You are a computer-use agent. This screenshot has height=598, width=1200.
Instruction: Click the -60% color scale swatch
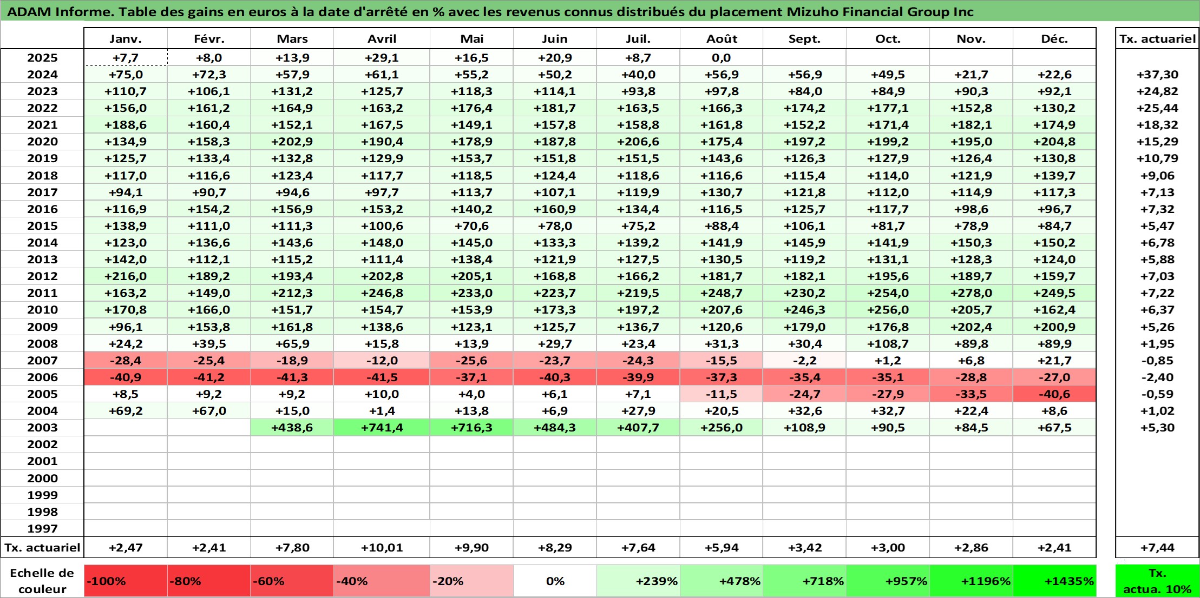292,581
